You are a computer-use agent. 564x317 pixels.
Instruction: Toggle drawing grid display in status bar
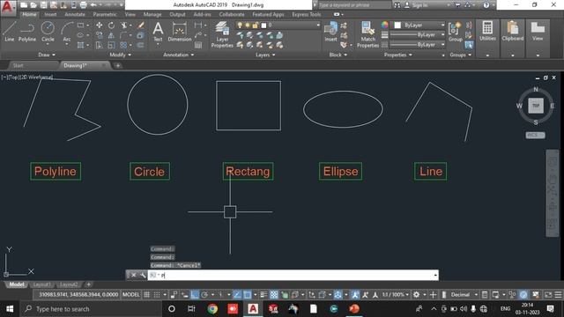point(147,295)
